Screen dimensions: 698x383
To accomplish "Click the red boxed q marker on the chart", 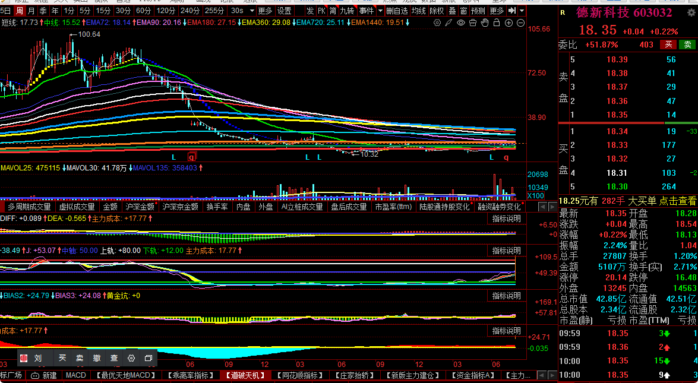I will click(x=192, y=157).
